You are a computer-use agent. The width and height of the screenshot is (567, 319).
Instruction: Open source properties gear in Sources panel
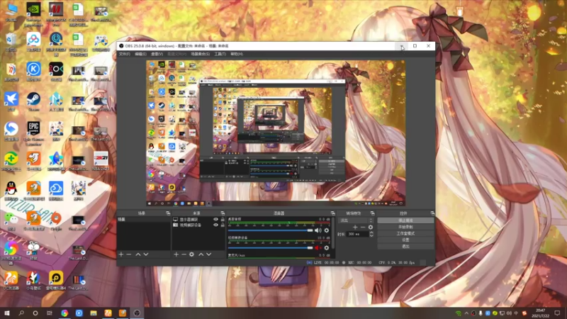191,254
